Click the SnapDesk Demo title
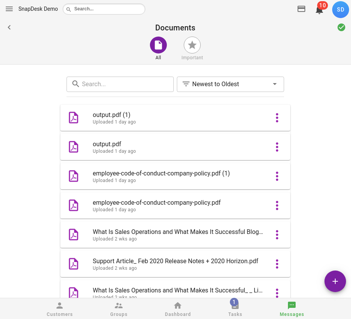 tap(38, 9)
